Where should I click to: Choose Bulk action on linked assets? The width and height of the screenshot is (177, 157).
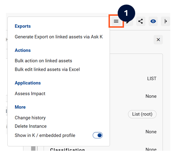pyautogui.click(x=44, y=61)
